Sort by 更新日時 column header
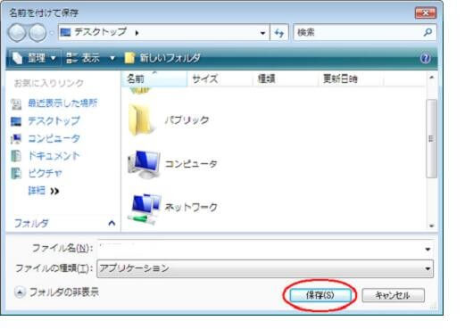Image resolution: width=465 pixels, height=329 pixels. [351, 78]
